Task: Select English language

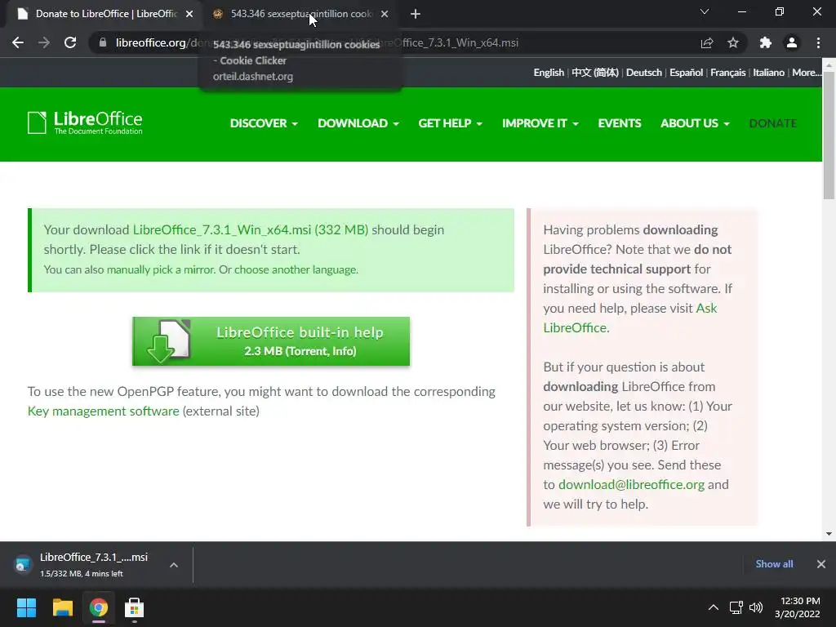Action: [549, 73]
